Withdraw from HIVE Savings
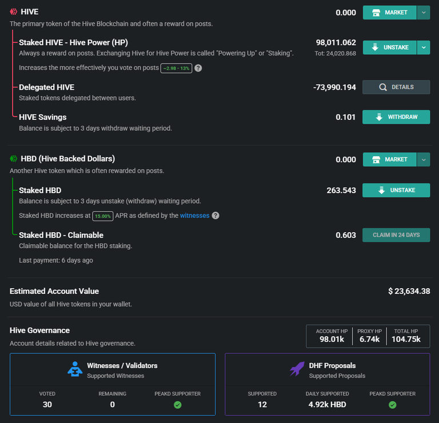The width and height of the screenshot is (439, 423). point(396,117)
